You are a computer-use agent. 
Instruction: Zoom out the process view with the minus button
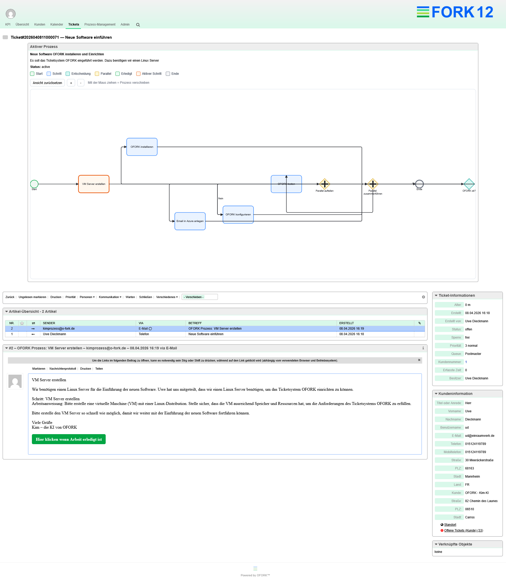pyautogui.click(x=81, y=83)
